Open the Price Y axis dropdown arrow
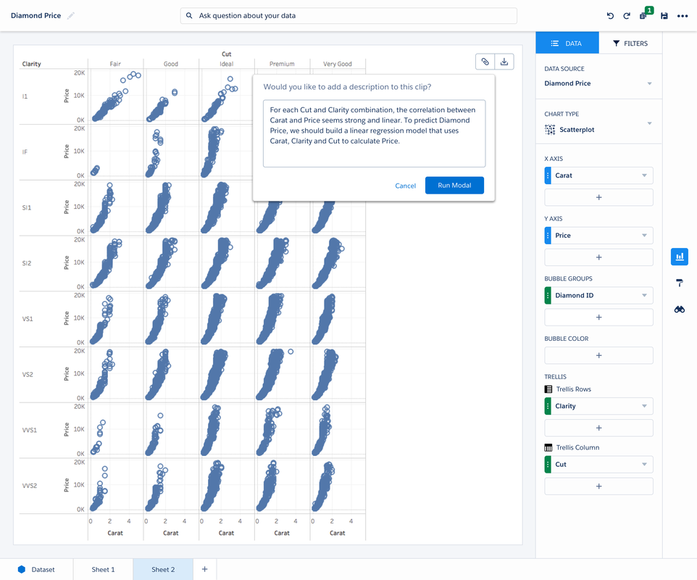This screenshot has height=580, width=697. [x=644, y=236]
